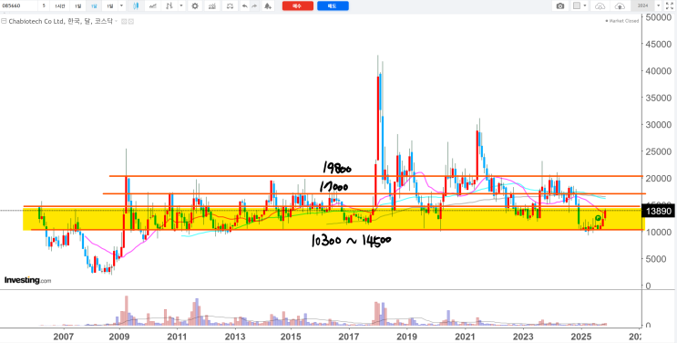The image size is (677, 343).
Task: Click the save chart cloud-upload icon
Action: [620, 6]
